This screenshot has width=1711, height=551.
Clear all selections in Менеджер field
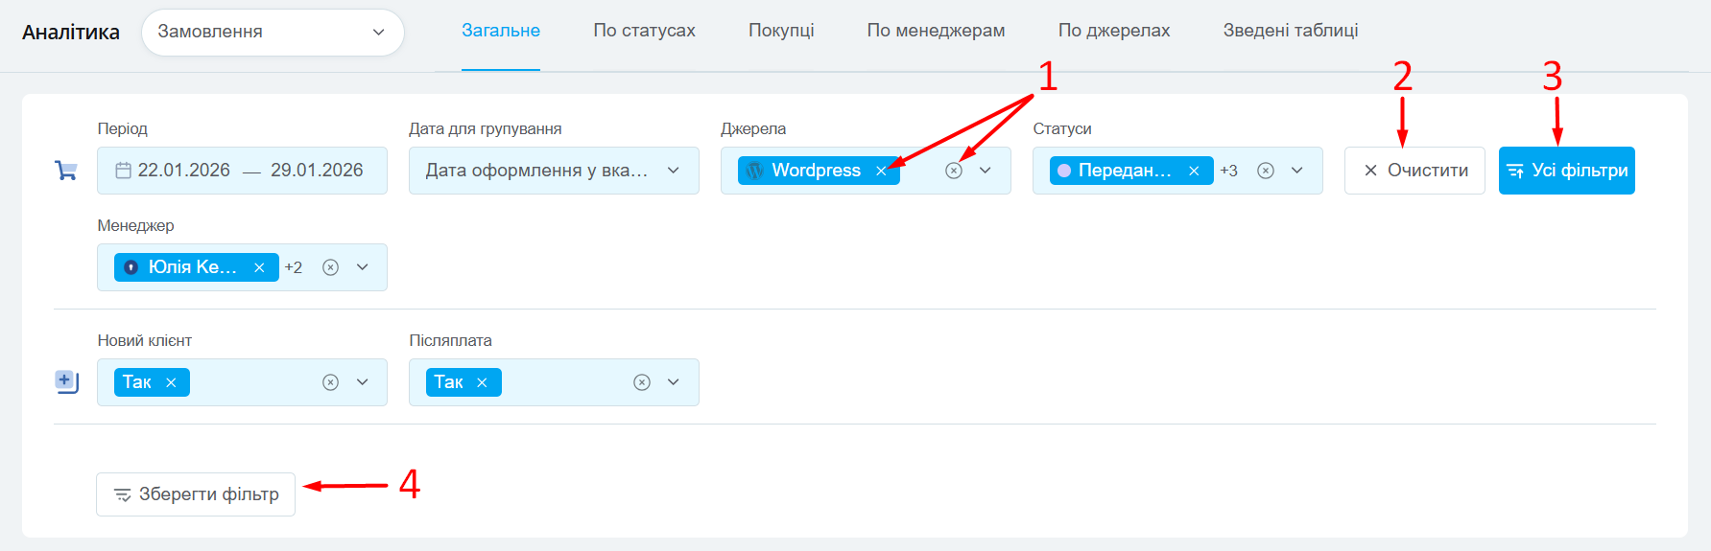[330, 267]
